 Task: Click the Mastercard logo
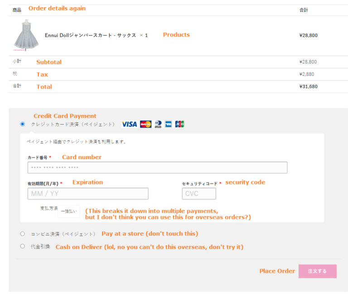pos(145,124)
